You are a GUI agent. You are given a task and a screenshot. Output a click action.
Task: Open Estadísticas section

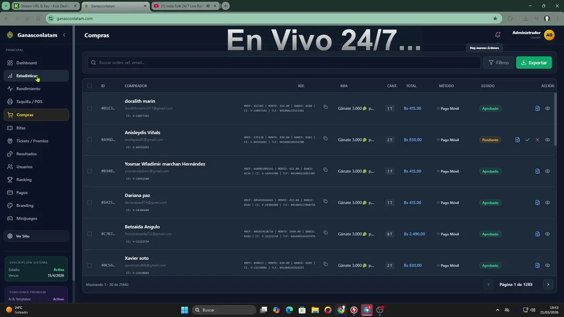coord(36,76)
